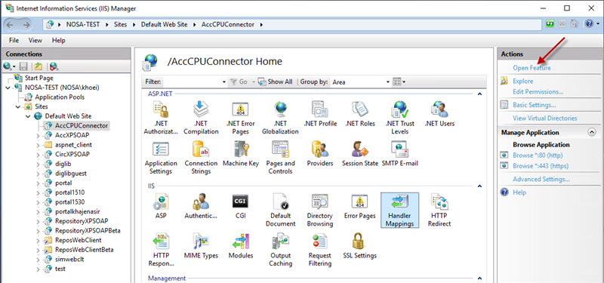
Task: Click the Show All filter button
Action: [x=276, y=82]
